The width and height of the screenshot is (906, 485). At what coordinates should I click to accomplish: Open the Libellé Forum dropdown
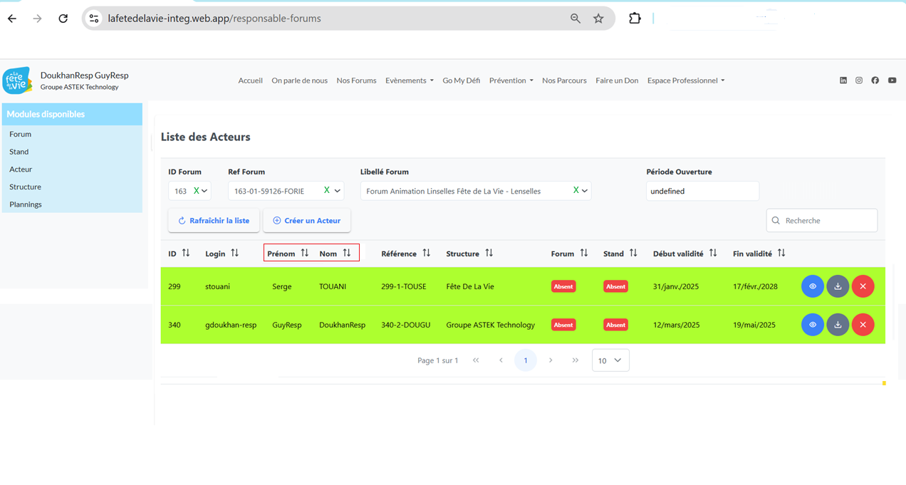585,191
